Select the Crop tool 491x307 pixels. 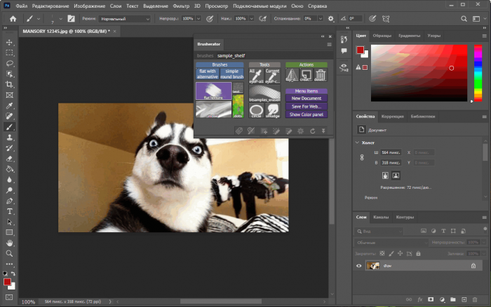tap(10, 84)
